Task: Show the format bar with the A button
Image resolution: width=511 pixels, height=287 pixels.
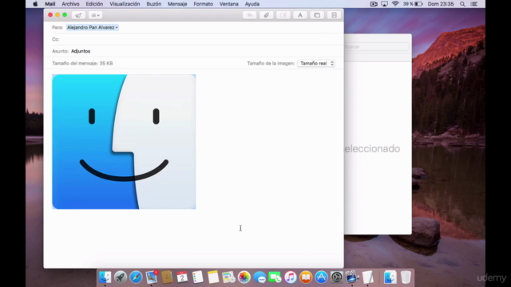Action: tap(300, 15)
